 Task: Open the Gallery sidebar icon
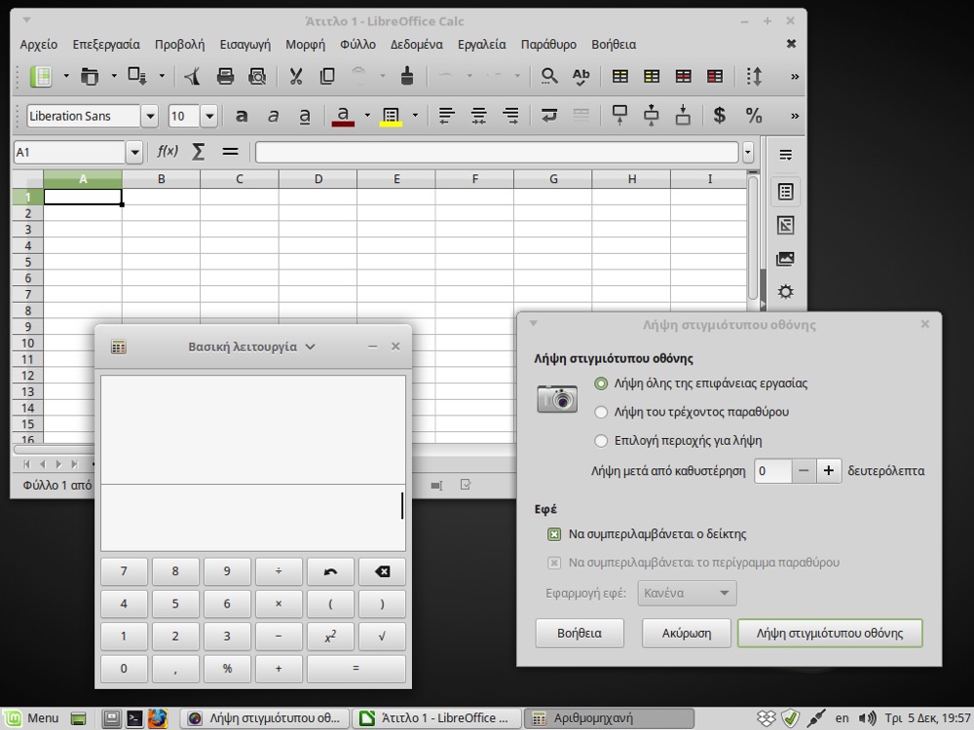point(786,259)
